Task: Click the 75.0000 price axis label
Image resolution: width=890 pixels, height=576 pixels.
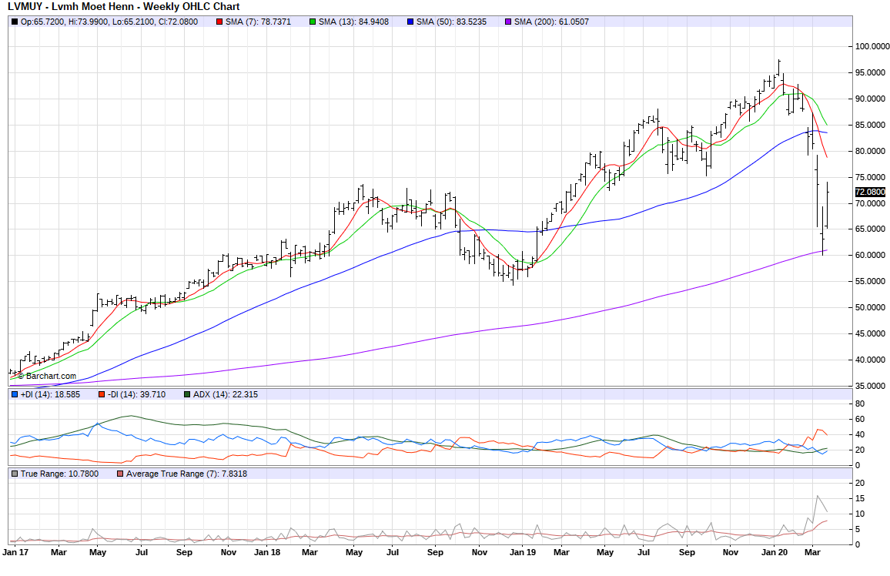Action: point(870,177)
